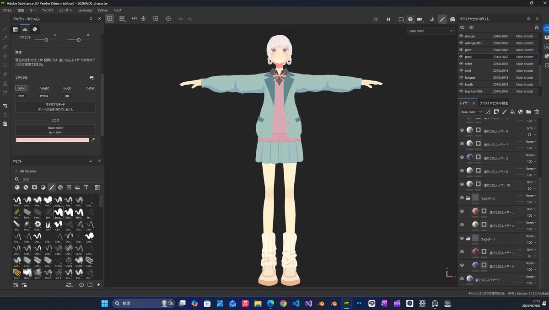
Task: Click the export textures icon on right sidebar
Action: tap(546, 28)
